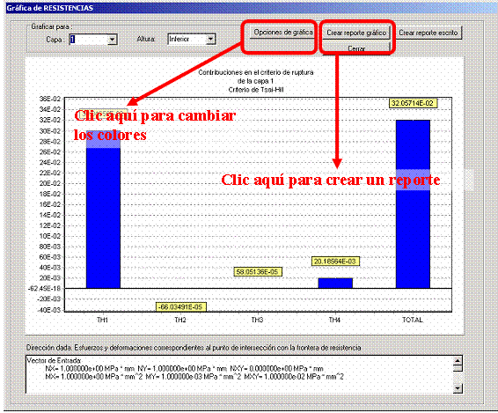Open the Capa dropdown arrow
Screen dimensions: 498x413
click(112, 40)
